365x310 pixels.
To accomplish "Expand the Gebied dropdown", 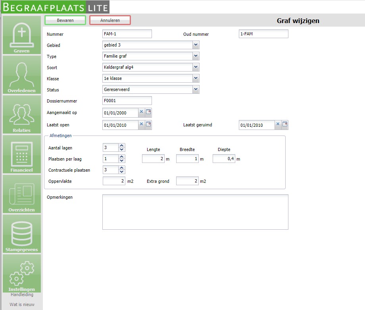I will pyautogui.click(x=196, y=45).
